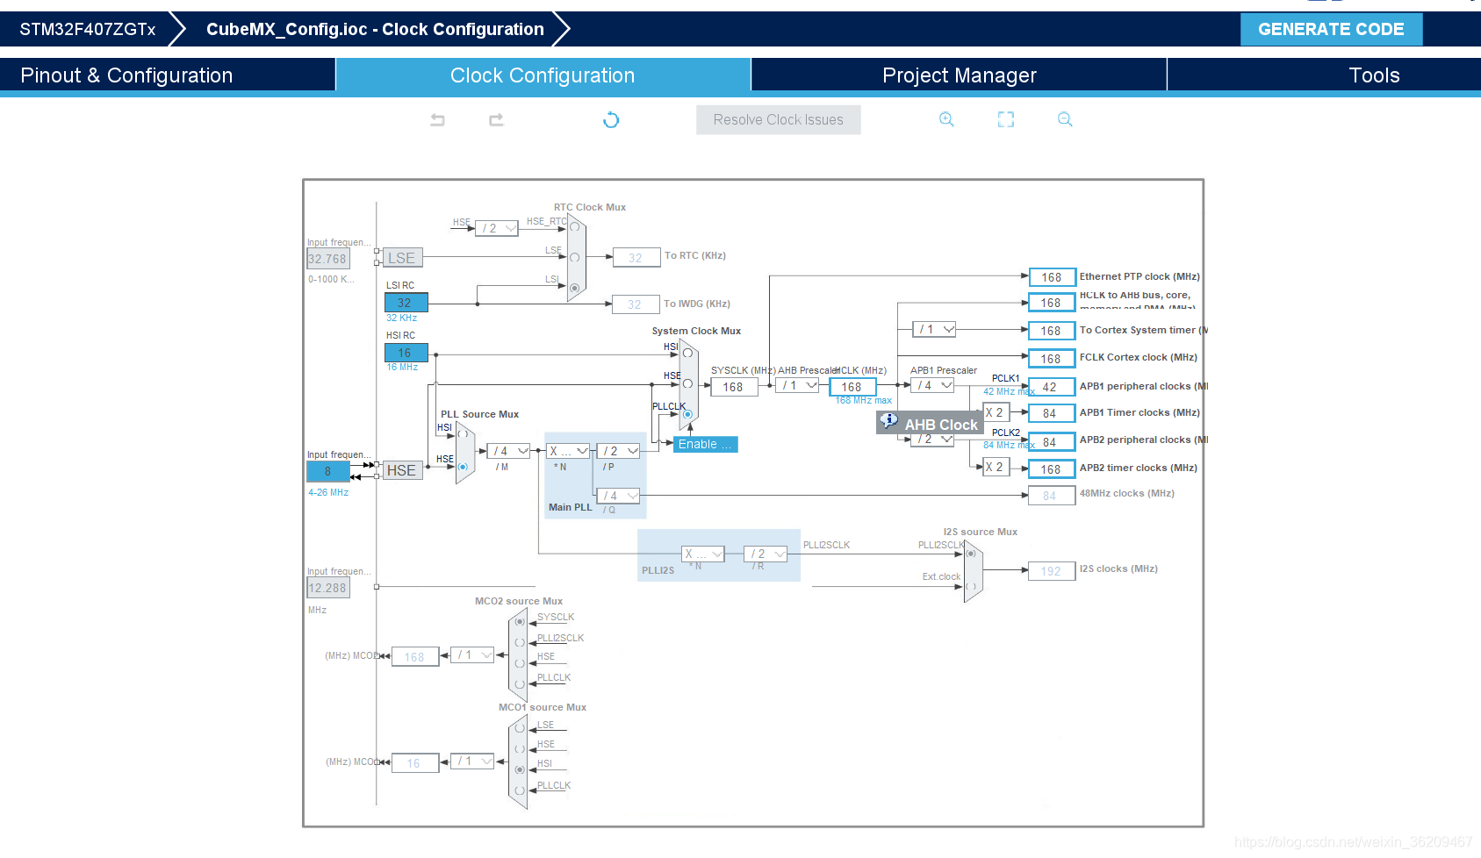The image size is (1481, 858).
Task: Click the HSI RC value box 16
Action: [406, 353]
